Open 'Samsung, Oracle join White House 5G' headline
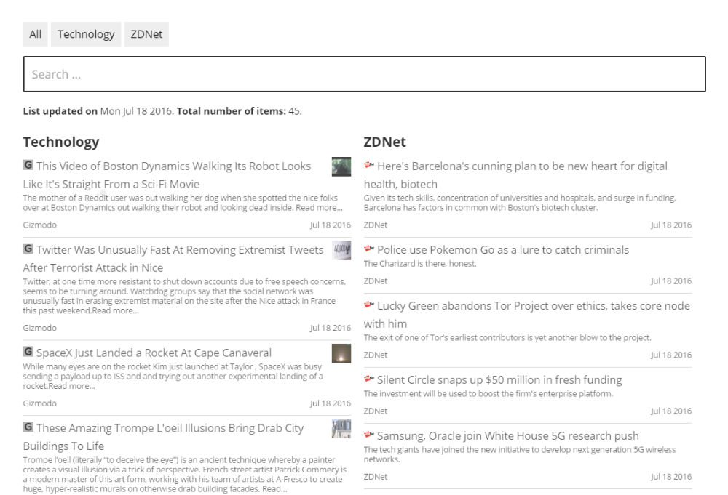 click(508, 436)
